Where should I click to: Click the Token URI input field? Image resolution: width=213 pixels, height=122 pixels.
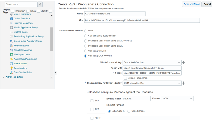pos(152,68)
